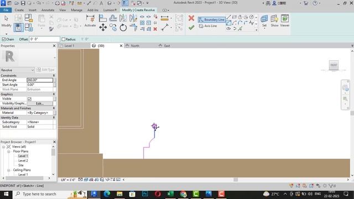Collapse the Graphics section
This screenshot has height=199, width=354.
click(x=54, y=95)
